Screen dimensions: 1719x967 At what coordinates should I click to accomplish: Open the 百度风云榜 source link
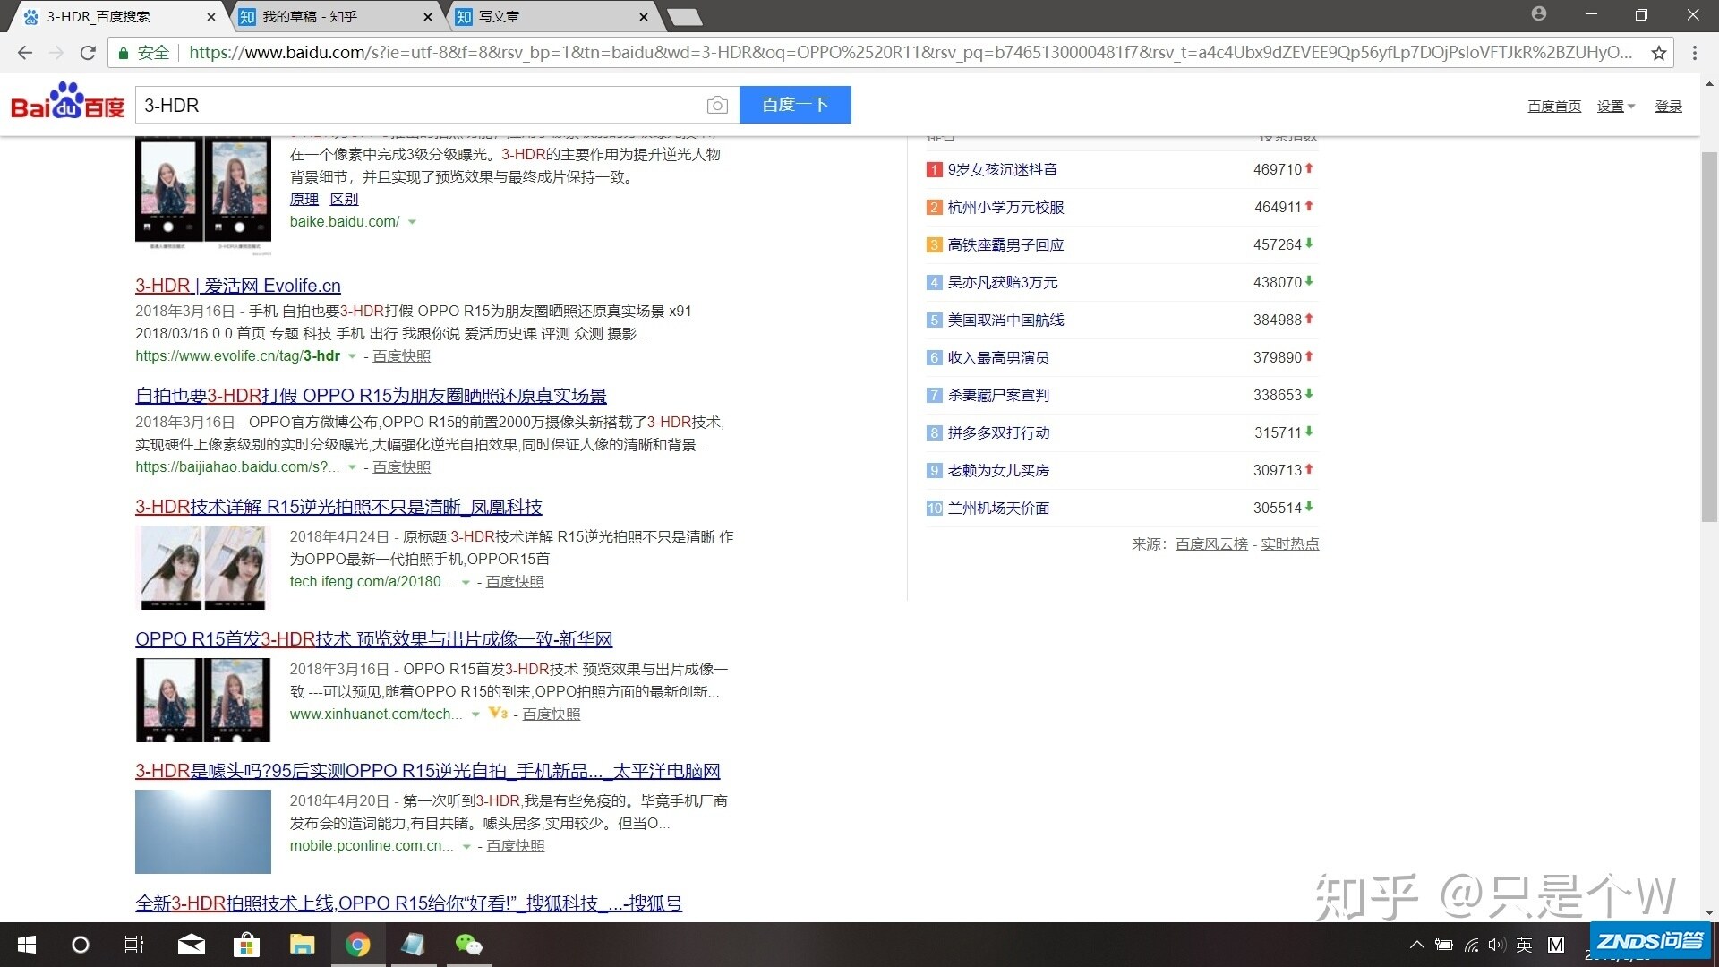1211,544
